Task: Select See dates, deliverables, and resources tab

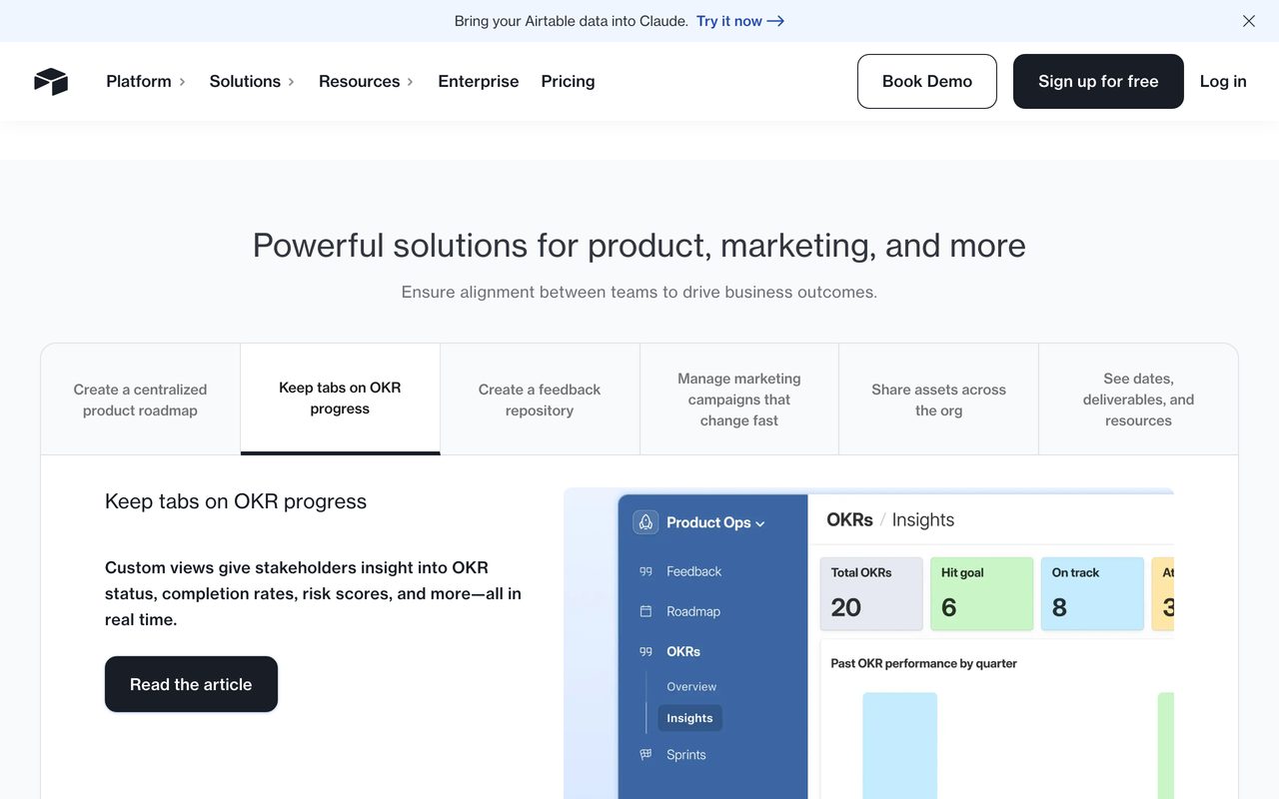Action: point(1138,399)
